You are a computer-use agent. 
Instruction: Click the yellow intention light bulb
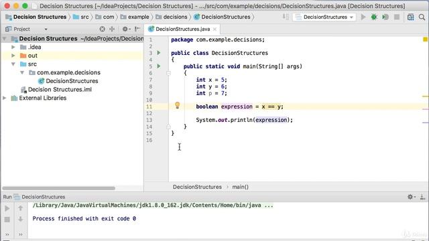[x=177, y=105]
